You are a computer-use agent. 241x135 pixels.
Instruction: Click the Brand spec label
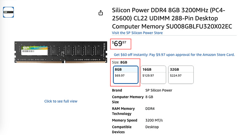117,90
